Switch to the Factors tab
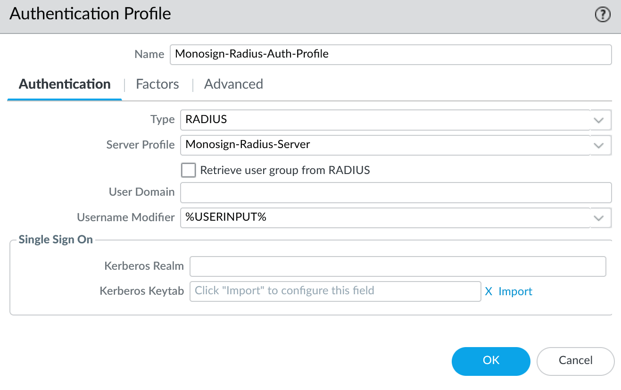This screenshot has width=621, height=390. (x=157, y=84)
